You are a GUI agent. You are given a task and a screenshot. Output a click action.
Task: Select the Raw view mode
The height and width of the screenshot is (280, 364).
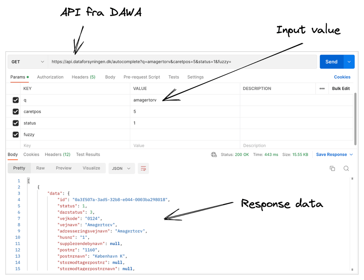pos(40,168)
